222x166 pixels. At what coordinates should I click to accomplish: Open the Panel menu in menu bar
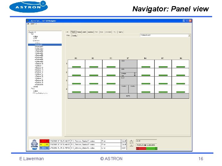coord(33,24)
